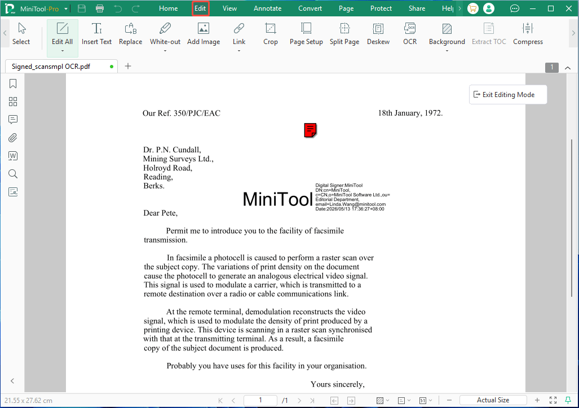This screenshot has width=579, height=408.
Task: Open the page thumbnails panel
Action: tap(13, 102)
